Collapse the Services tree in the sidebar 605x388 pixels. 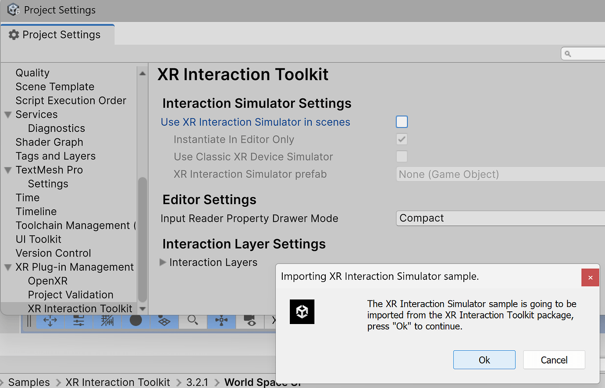click(7, 114)
